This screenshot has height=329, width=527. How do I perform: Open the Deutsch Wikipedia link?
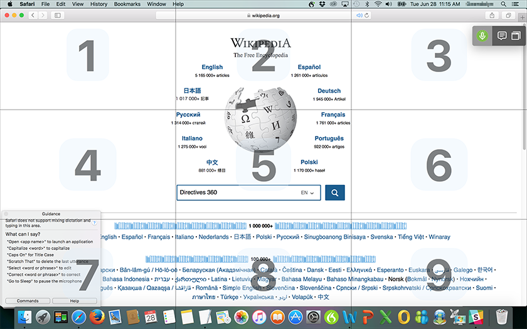pyautogui.click(x=329, y=91)
